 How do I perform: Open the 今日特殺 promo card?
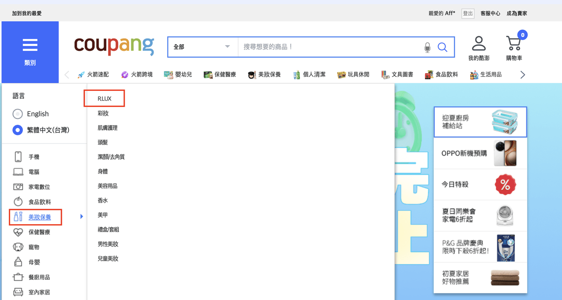pos(480,185)
